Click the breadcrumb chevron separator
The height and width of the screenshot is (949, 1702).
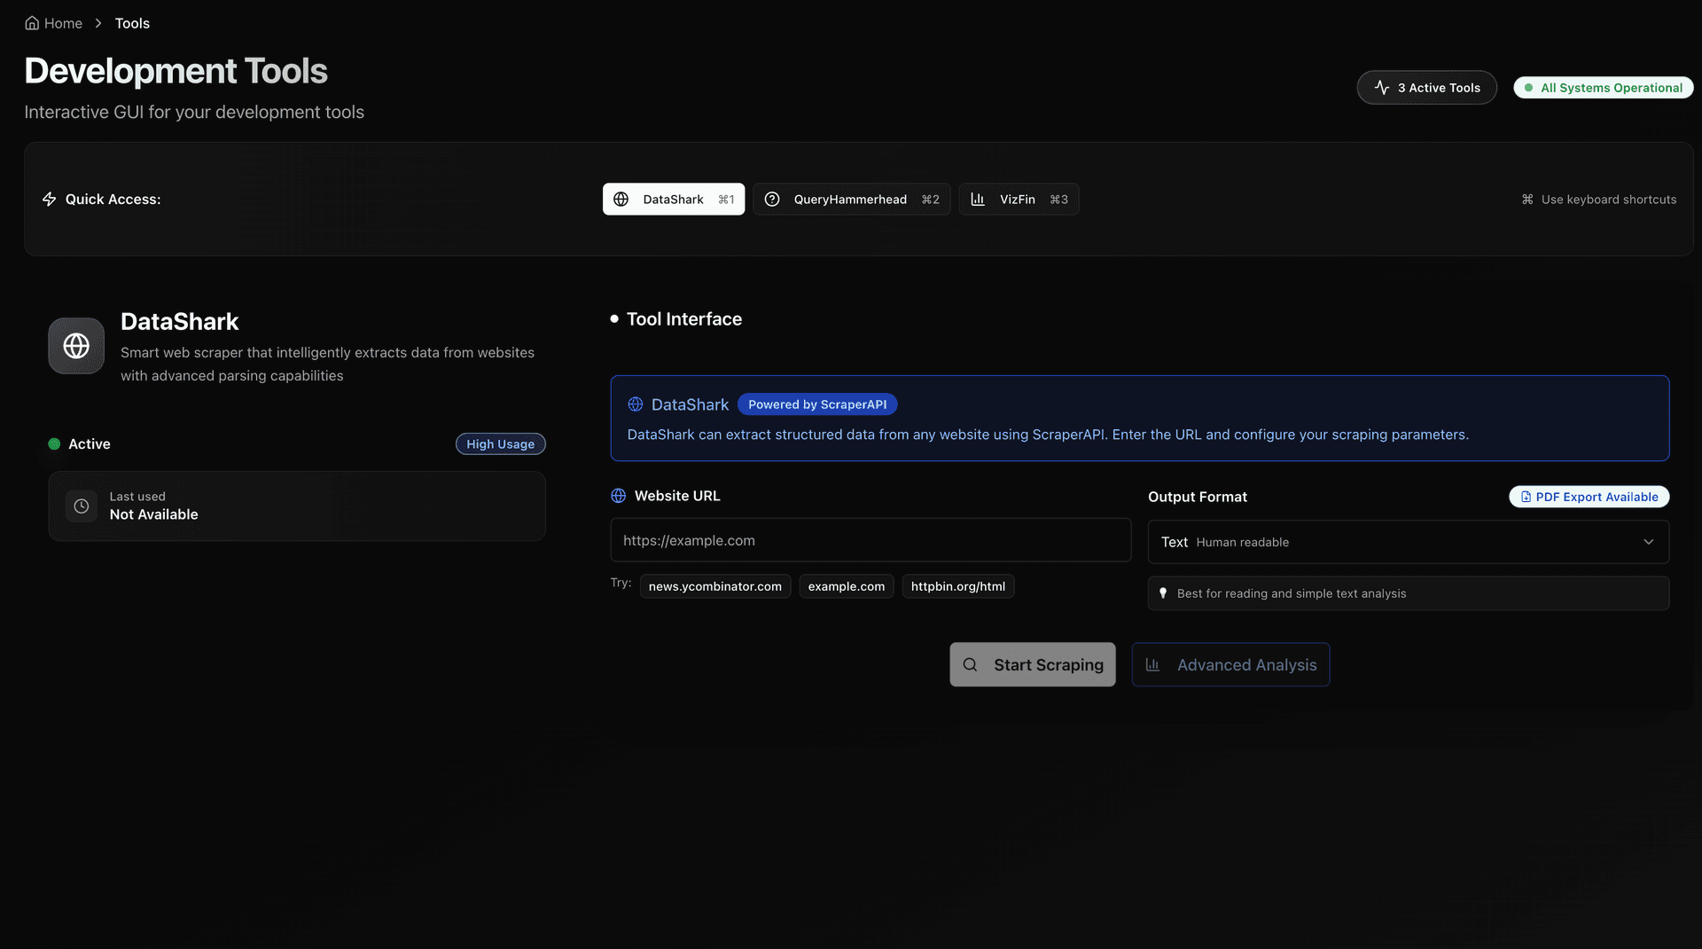(98, 23)
